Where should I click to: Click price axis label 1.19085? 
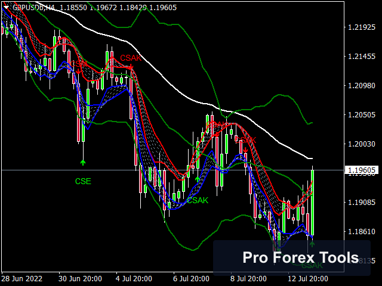click(362, 202)
